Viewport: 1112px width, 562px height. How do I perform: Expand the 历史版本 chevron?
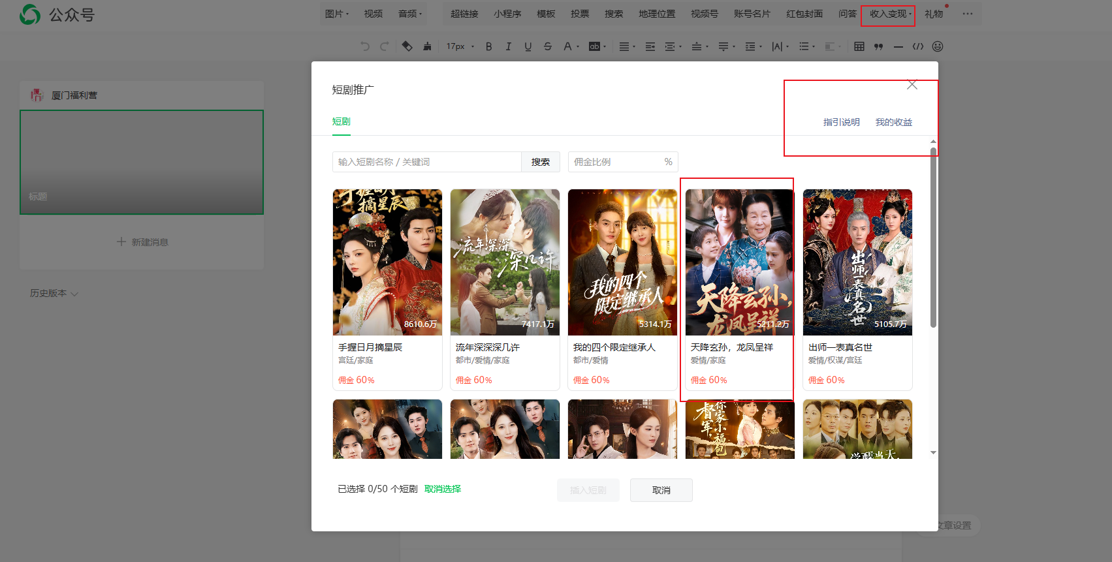tap(74, 294)
